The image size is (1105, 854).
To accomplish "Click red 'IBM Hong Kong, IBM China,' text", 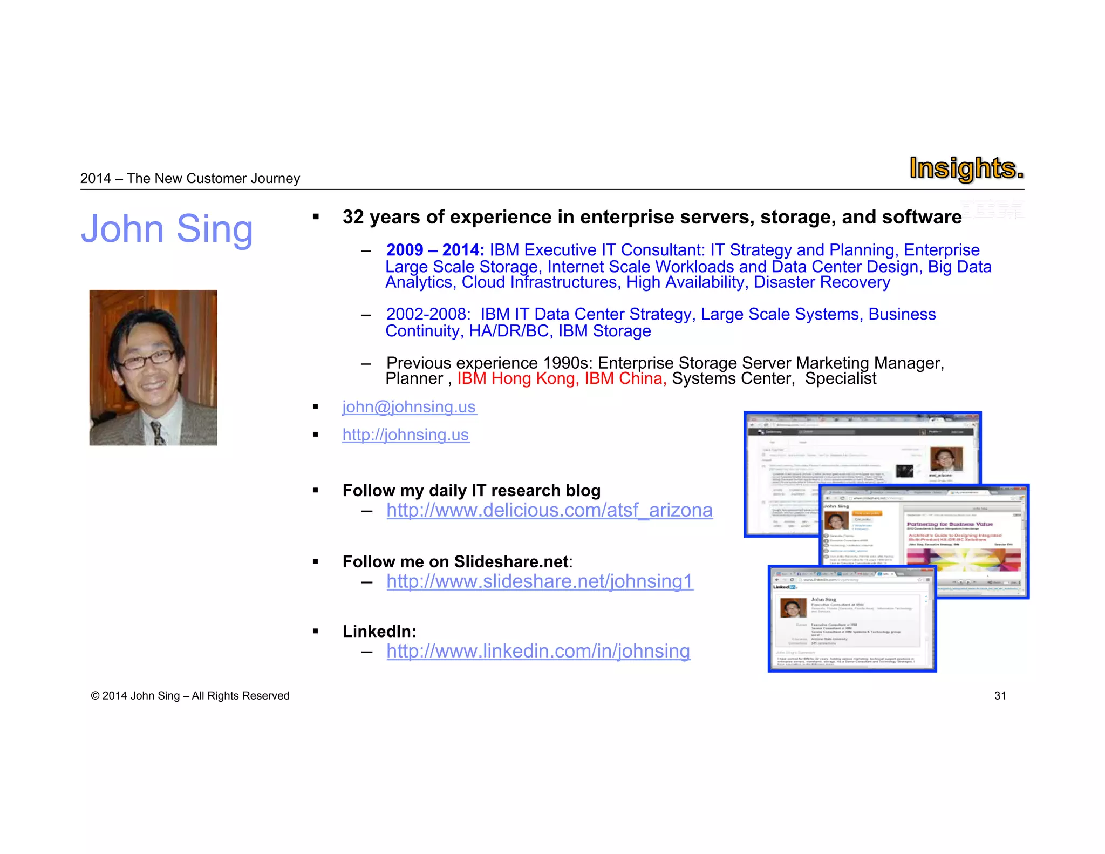I will (562, 378).
